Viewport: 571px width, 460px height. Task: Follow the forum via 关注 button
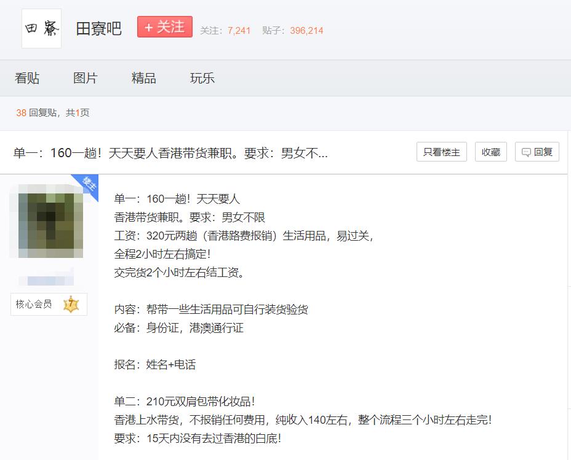[x=165, y=27]
